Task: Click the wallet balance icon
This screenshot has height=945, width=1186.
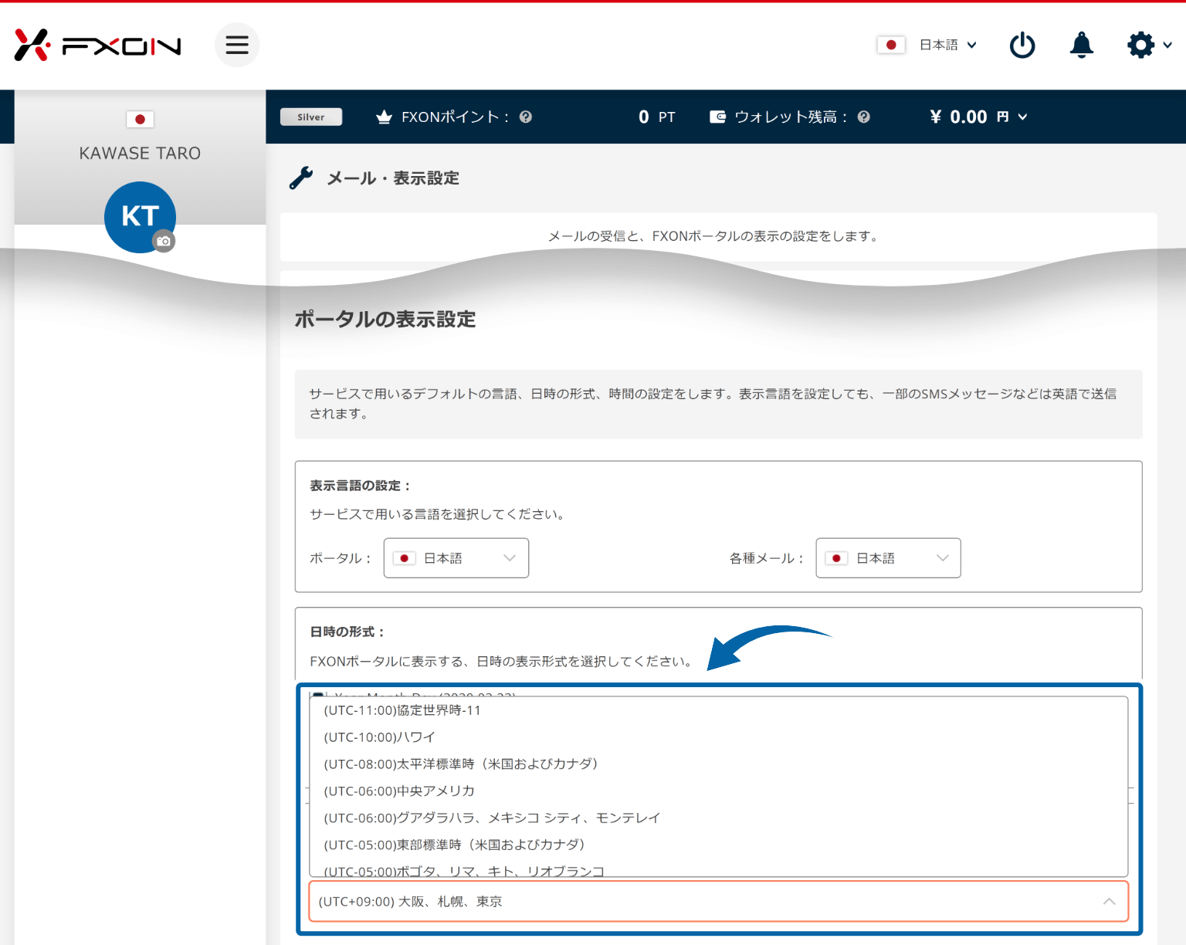Action: point(717,117)
